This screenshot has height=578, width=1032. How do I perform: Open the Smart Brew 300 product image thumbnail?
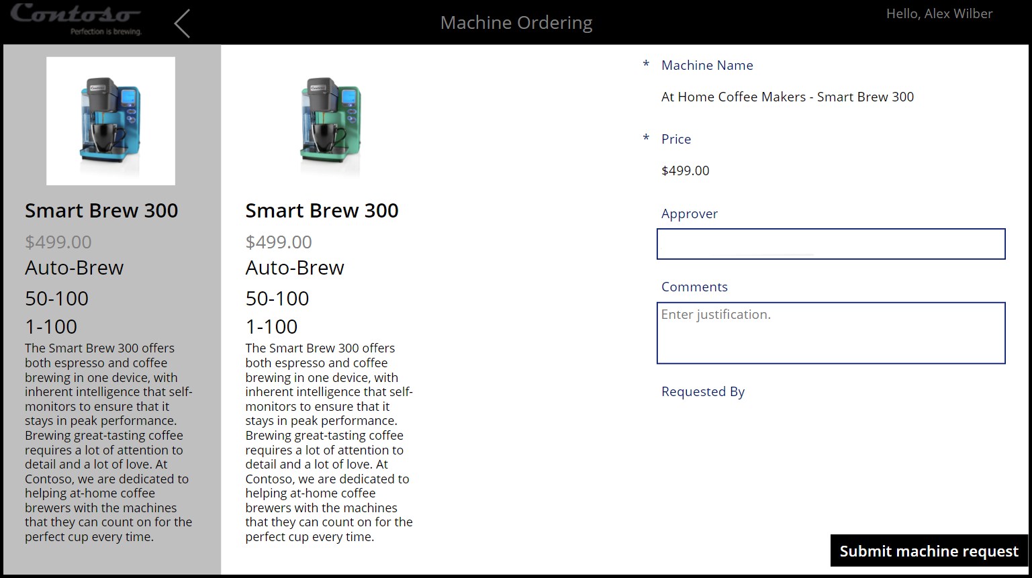click(x=110, y=120)
